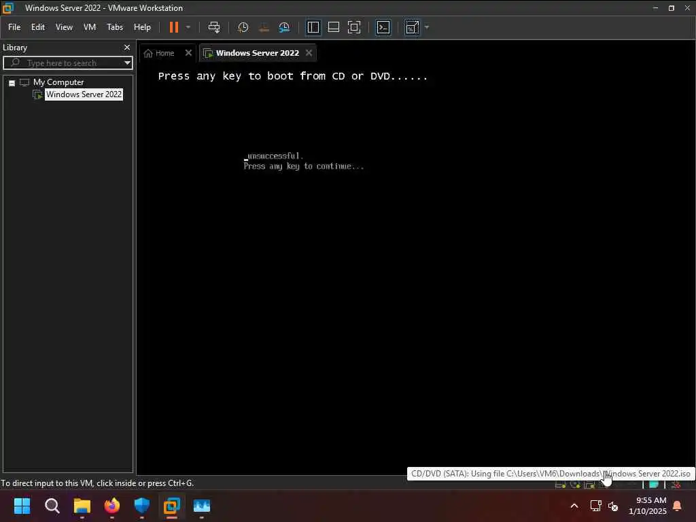Open the Help menu

(x=142, y=27)
